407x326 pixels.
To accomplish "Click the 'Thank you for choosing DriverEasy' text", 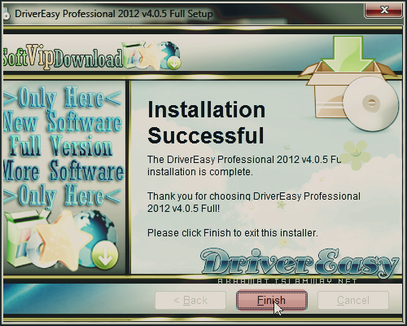I will [x=254, y=202].
